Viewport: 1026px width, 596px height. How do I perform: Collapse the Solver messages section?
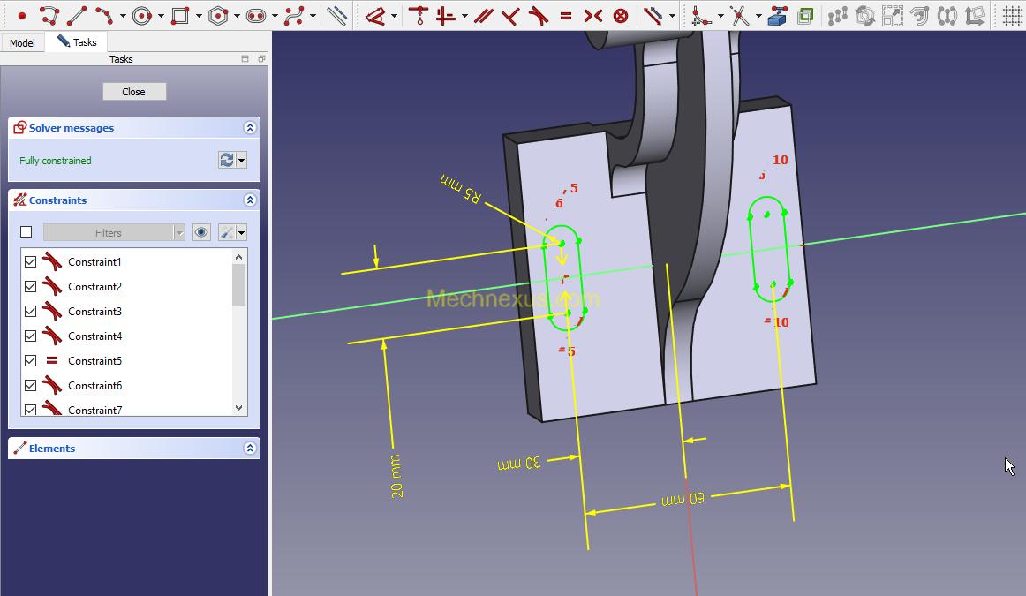tap(250, 128)
